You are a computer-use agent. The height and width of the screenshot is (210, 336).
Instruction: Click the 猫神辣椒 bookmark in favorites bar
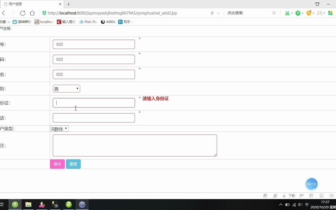click(23, 22)
